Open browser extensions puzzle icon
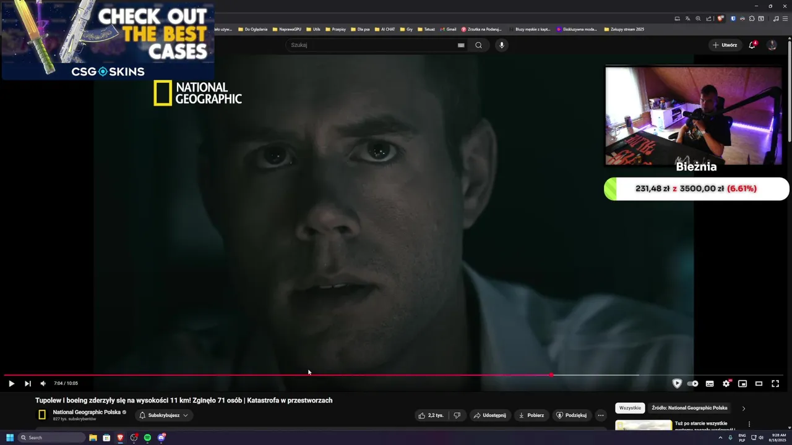The image size is (792, 445). (x=751, y=19)
